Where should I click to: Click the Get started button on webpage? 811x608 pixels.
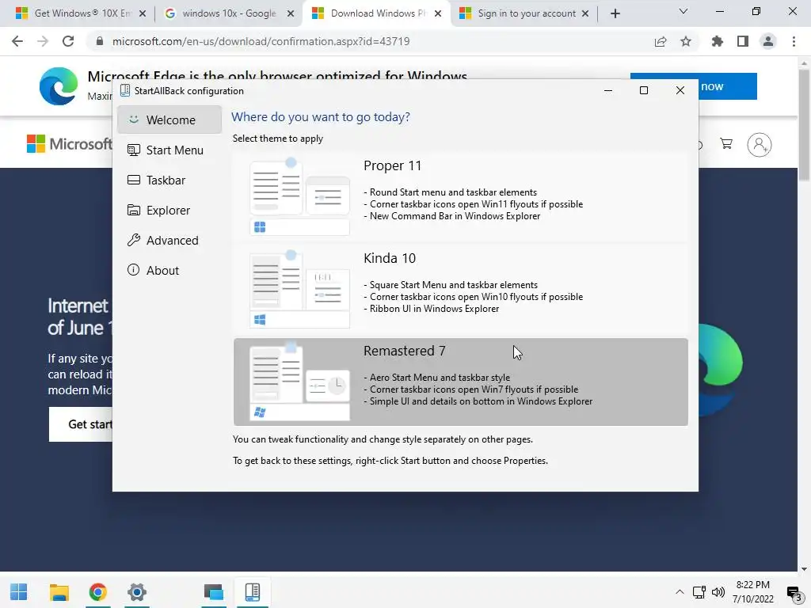[81, 424]
